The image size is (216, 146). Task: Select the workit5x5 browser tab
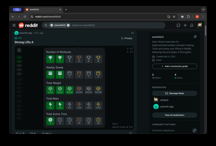click(x=43, y=10)
